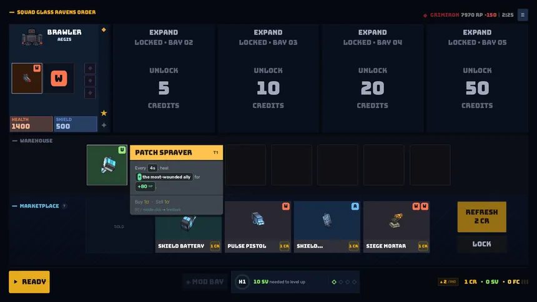Click the Pulse Pistol W tag badge

[x=285, y=206]
